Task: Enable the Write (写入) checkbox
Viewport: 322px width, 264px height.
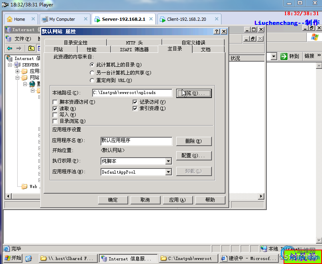Action: click(55, 115)
